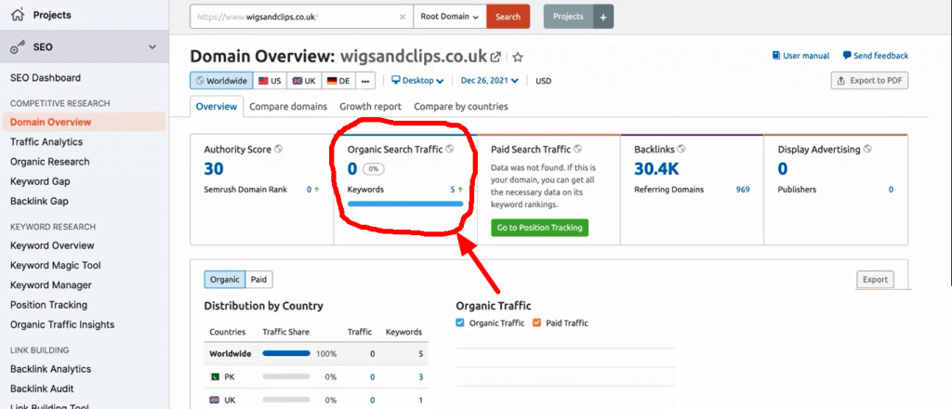Click the Export button in the Organic panel
This screenshot has width=952, height=409.
pyautogui.click(x=875, y=280)
